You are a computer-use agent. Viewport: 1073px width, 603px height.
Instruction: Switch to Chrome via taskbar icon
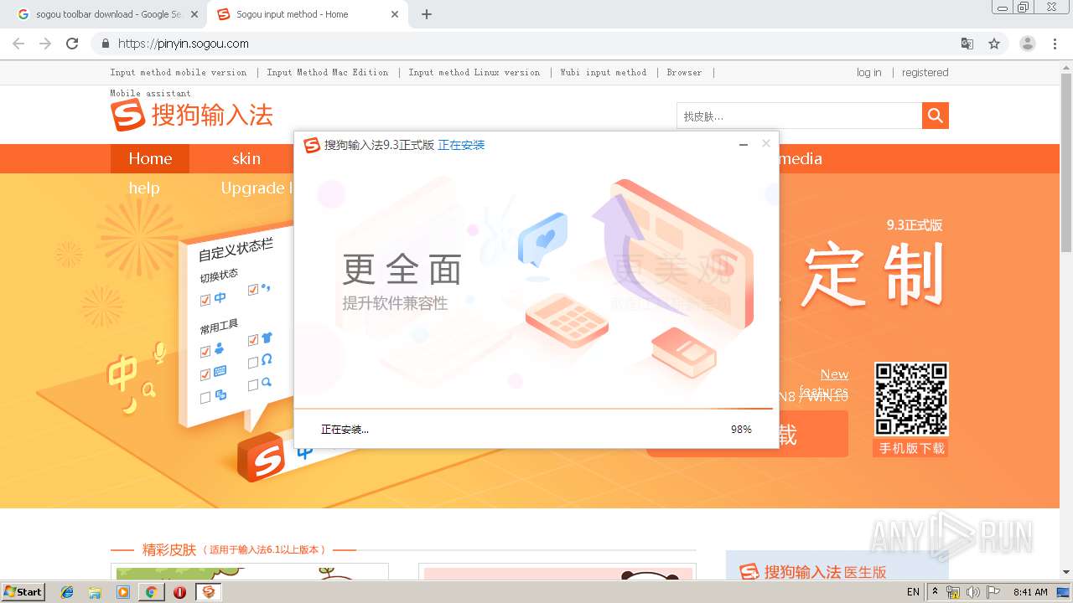coord(151,592)
